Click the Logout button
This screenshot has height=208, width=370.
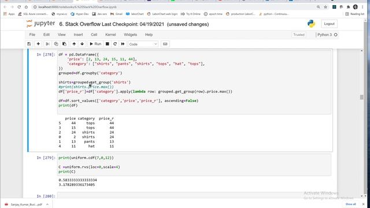click(x=329, y=24)
